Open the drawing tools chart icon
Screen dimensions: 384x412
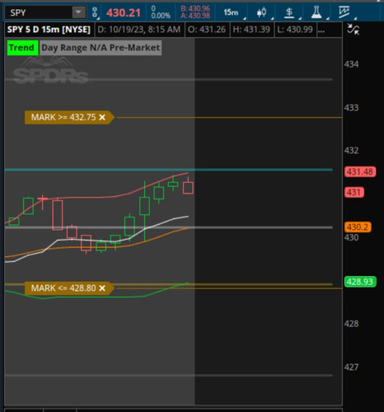(344, 12)
